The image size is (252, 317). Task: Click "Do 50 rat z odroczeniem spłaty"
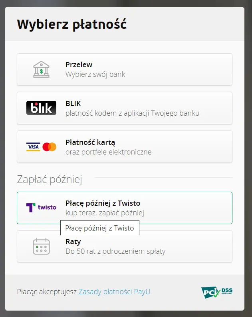[115, 251]
